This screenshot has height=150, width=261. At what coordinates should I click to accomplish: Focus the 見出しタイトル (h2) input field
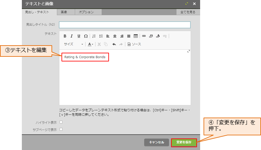tap(125, 25)
